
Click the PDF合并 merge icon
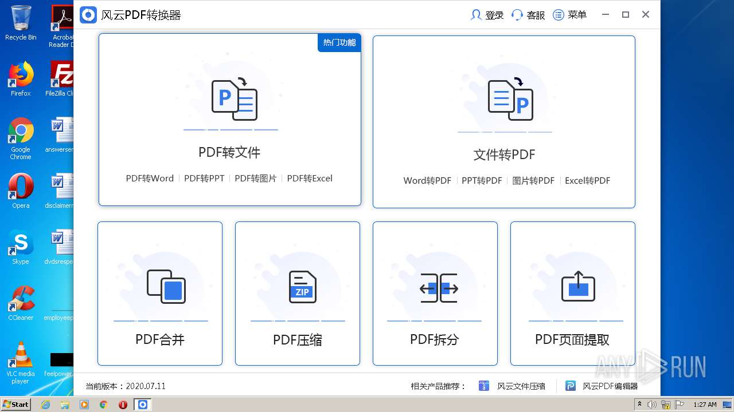[x=166, y=286]
